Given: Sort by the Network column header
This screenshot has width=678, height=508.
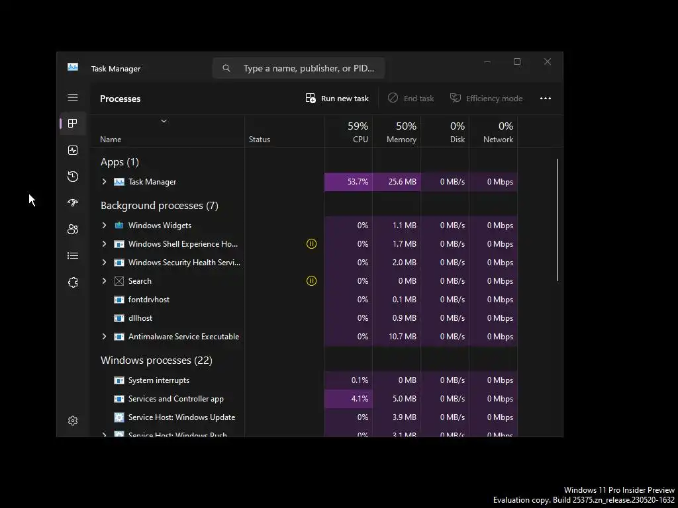Looking at the screenshot, I should pyautogui.click(x=493, y=132).
